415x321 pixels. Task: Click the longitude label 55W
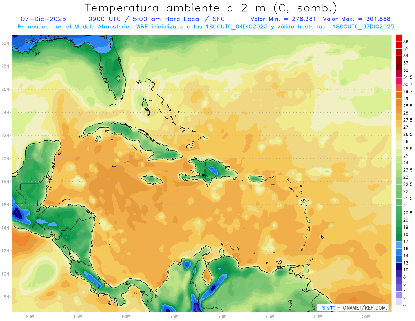(x=366, y=316)
